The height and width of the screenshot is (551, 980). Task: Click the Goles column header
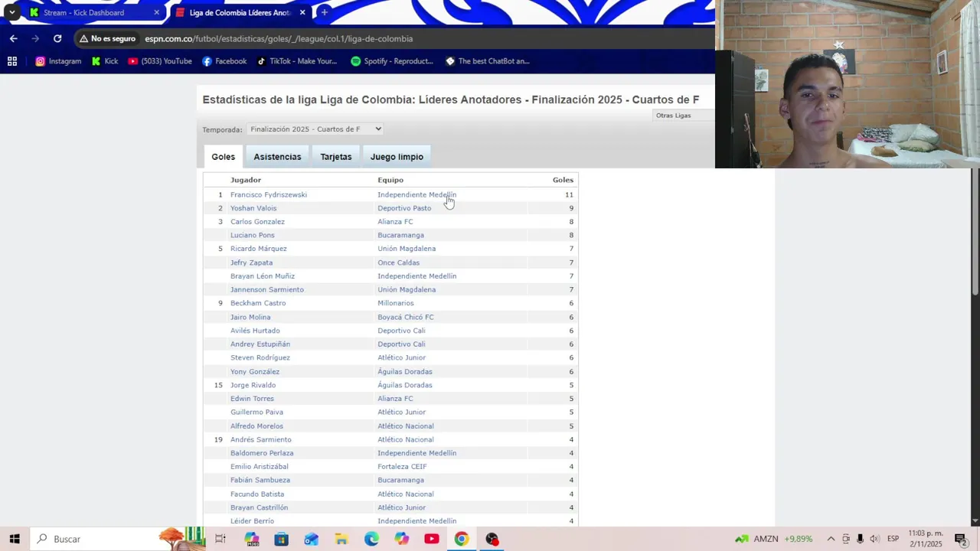(563, 180)
